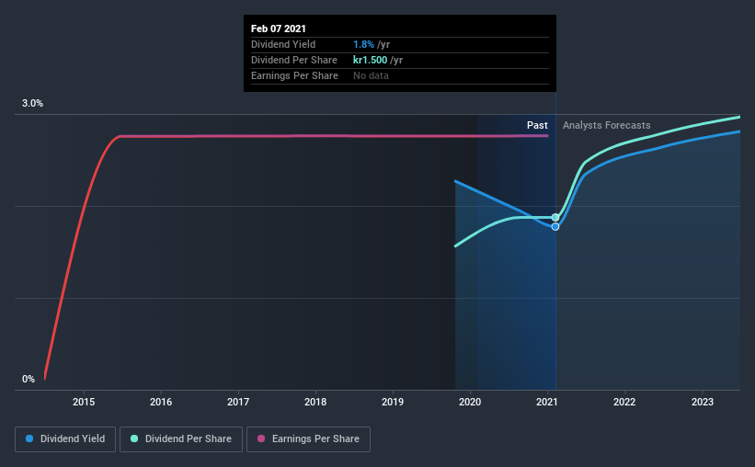Viewport: 755px width, 467px height.
Task: Click the teal Dividend Per Share legend dot
Action: pos(134,439)
